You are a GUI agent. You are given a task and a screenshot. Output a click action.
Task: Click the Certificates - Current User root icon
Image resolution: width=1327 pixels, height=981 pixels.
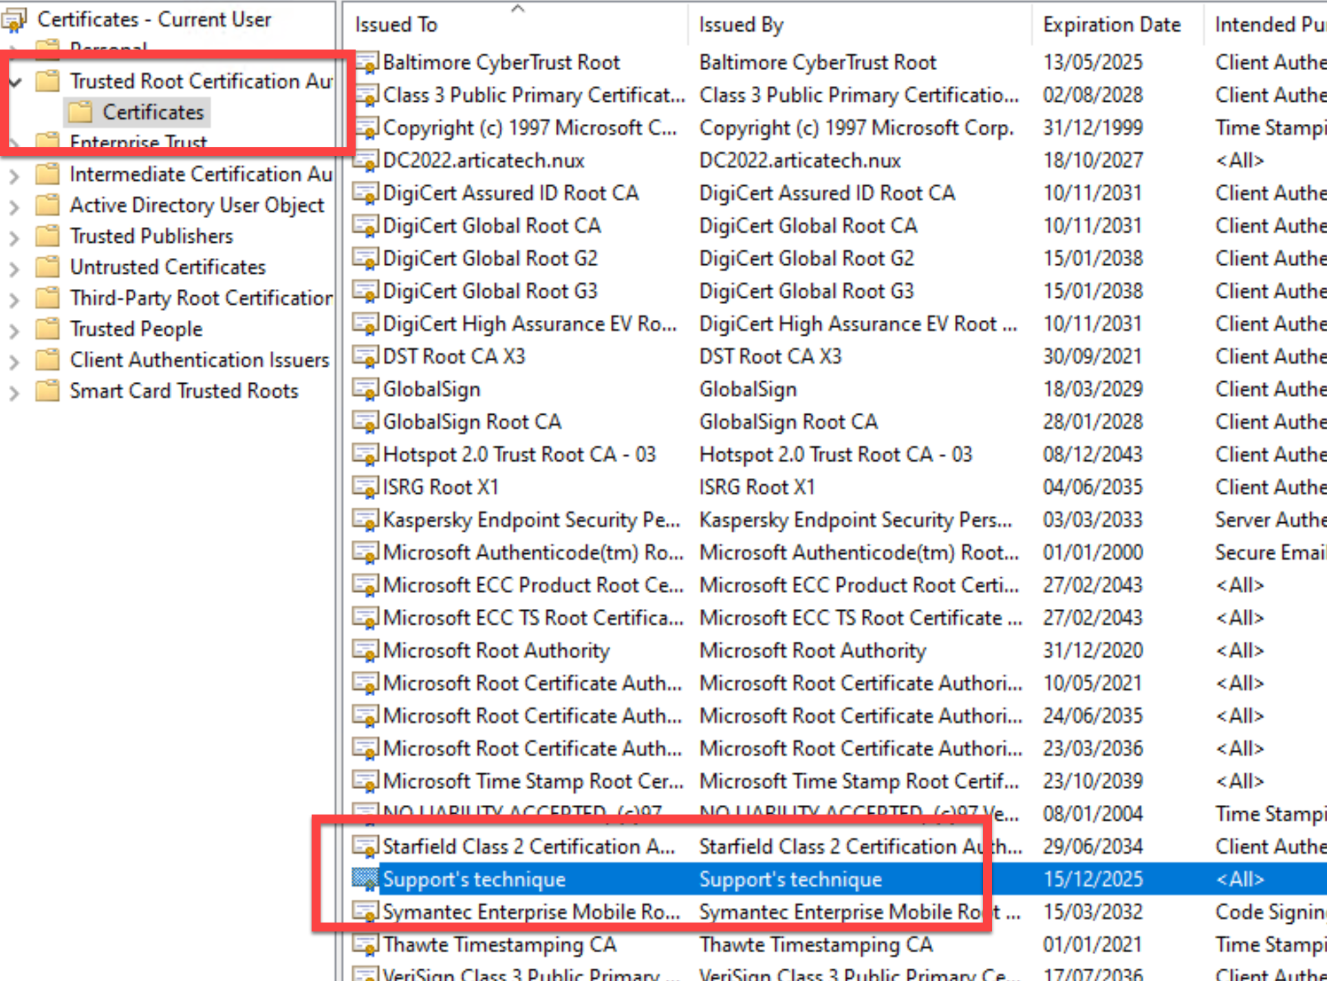click(14, 20)
